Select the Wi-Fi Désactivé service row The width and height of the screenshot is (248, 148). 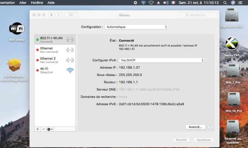pos(55,71)
